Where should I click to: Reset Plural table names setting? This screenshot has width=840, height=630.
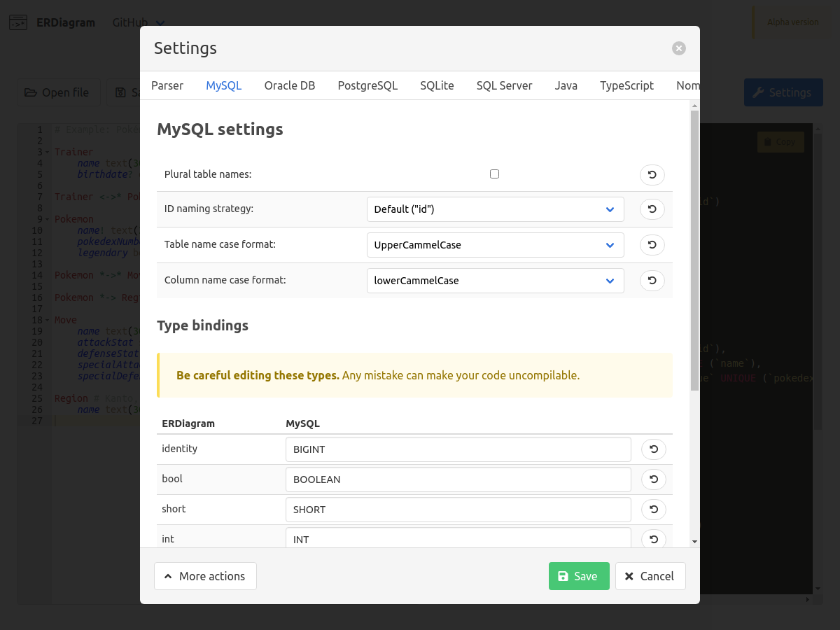(x=652, y=174)
